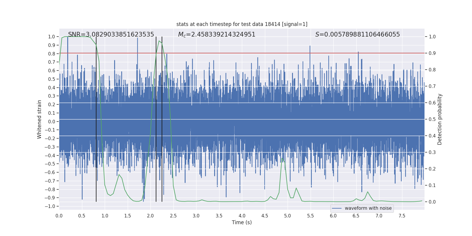The height and width of the screenshot is (236, 472).
Task: Click the 0.9 tick on the detection probability axis
Action: tap(432, 53)
